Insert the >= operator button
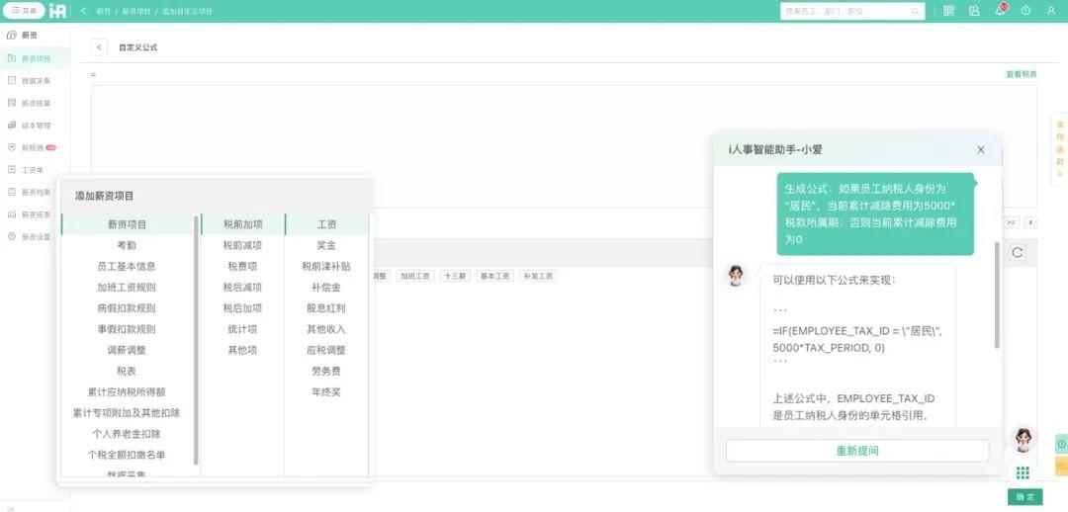This screenshot has height=512, width=1068. (x=1012, y=222)
